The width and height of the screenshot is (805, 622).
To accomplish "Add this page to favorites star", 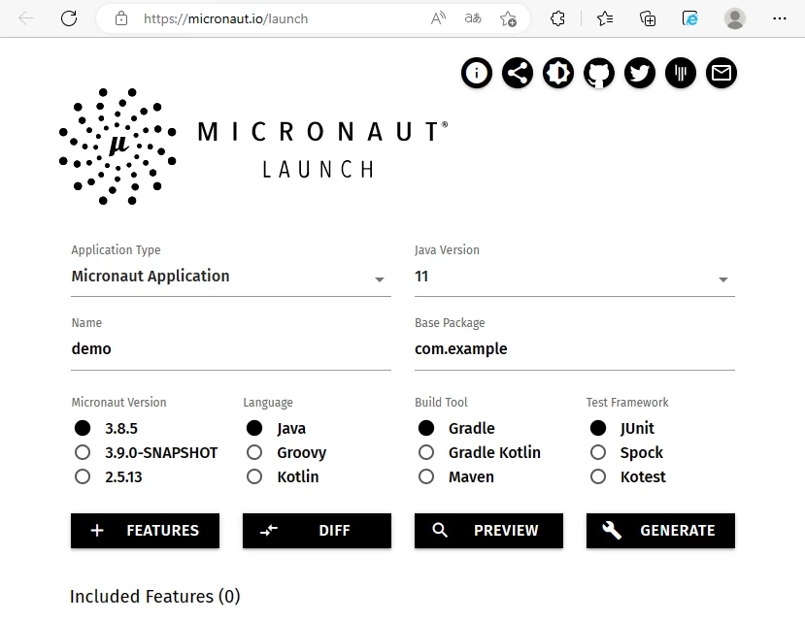I will pos(508,19).
